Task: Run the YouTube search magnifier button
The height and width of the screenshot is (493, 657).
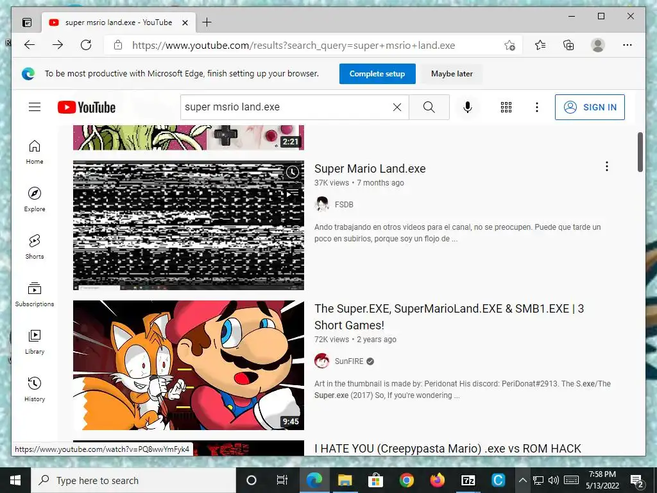Action: click(x=429, y=107)
